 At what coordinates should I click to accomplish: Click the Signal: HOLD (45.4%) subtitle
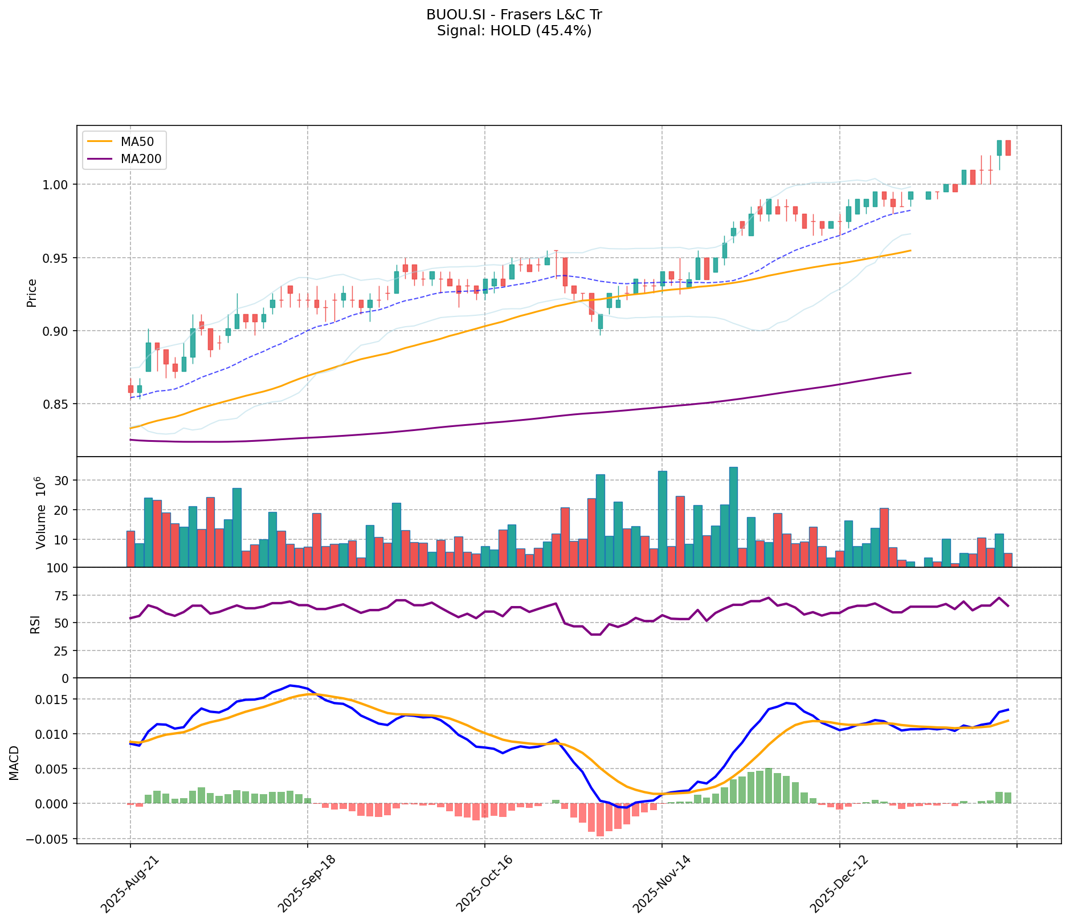tap(514, 31)
